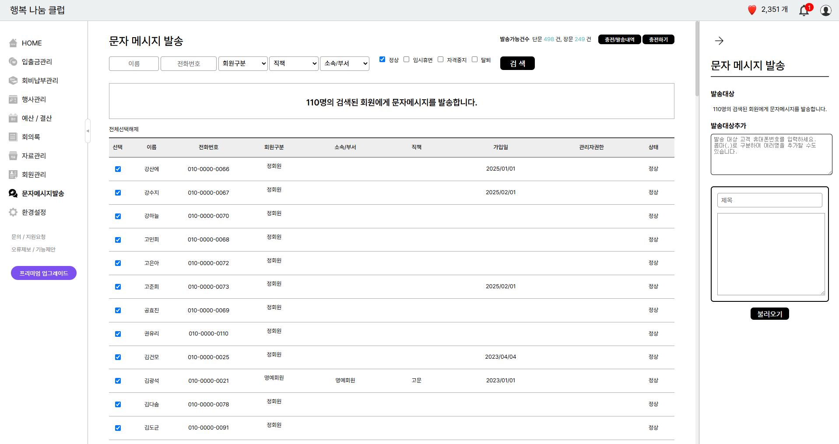Expand the 직책 dropdown filter

coord(294,63)
